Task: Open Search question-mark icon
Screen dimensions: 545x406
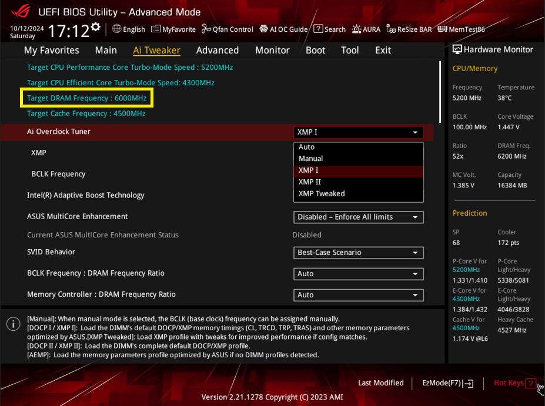Action: point(318,29)
